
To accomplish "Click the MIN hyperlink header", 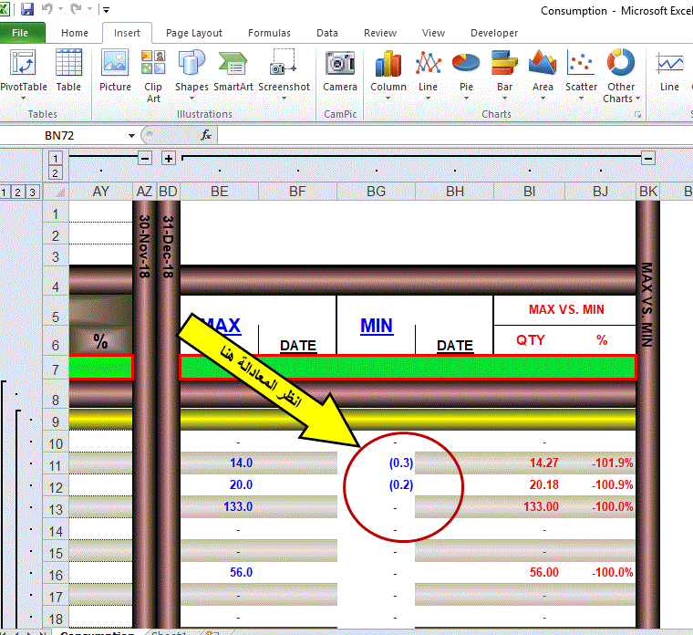I will click(x=376, y=326).
